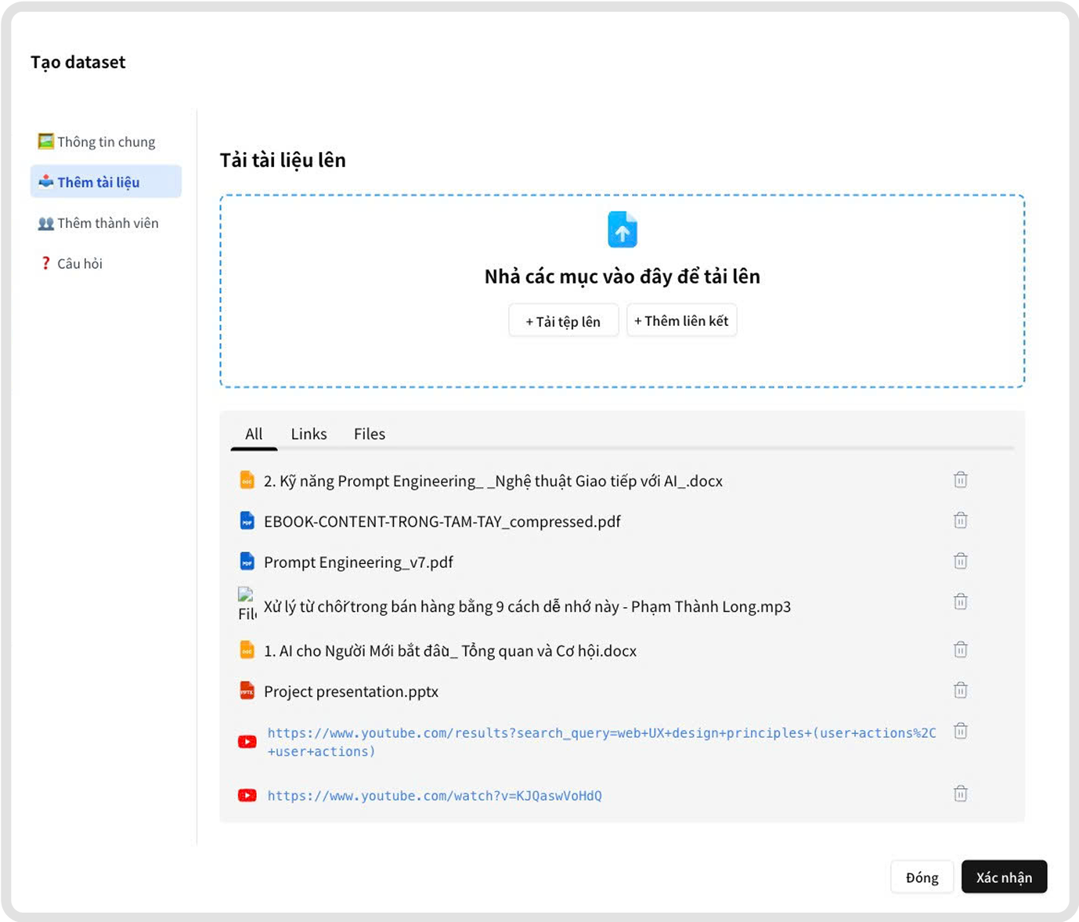
Task: Select the Thêm tài liệu sidebar item
Action: [x=98, y=181]
